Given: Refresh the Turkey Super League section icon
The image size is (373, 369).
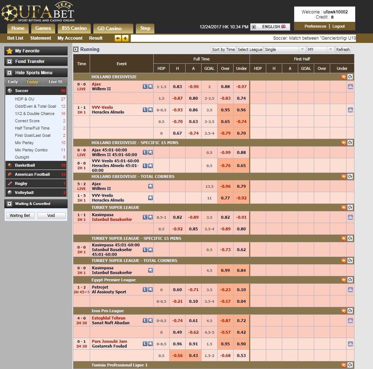Looking at the screenshot, I should (x=350, y=207).
